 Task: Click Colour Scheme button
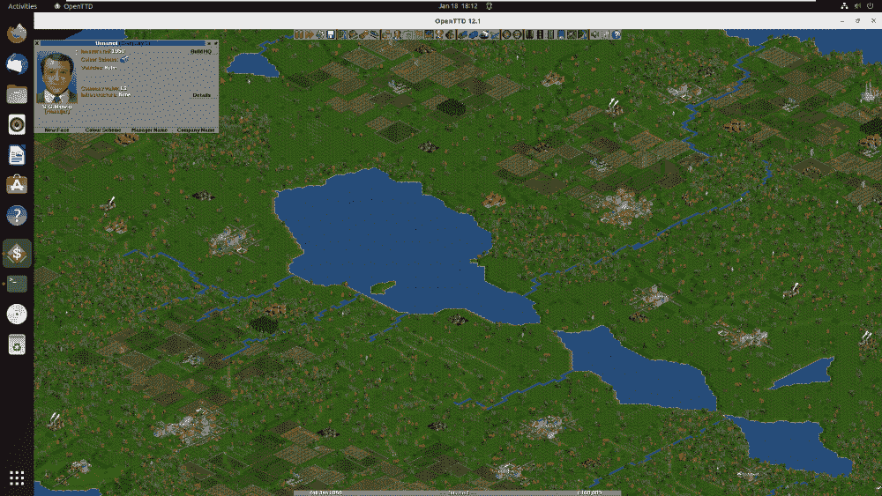tap(102, 130)
